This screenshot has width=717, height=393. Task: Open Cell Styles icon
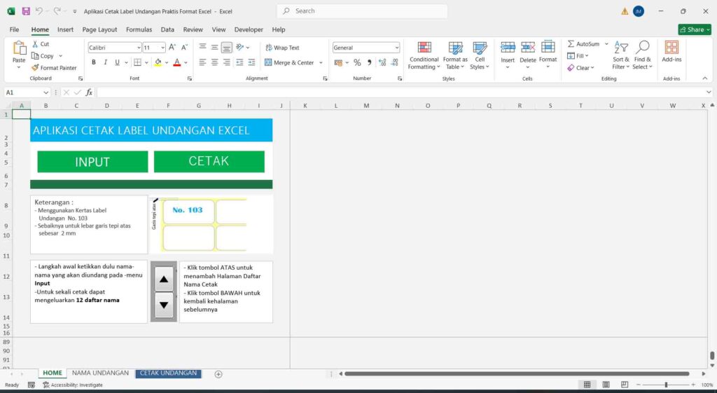(480, 47)
